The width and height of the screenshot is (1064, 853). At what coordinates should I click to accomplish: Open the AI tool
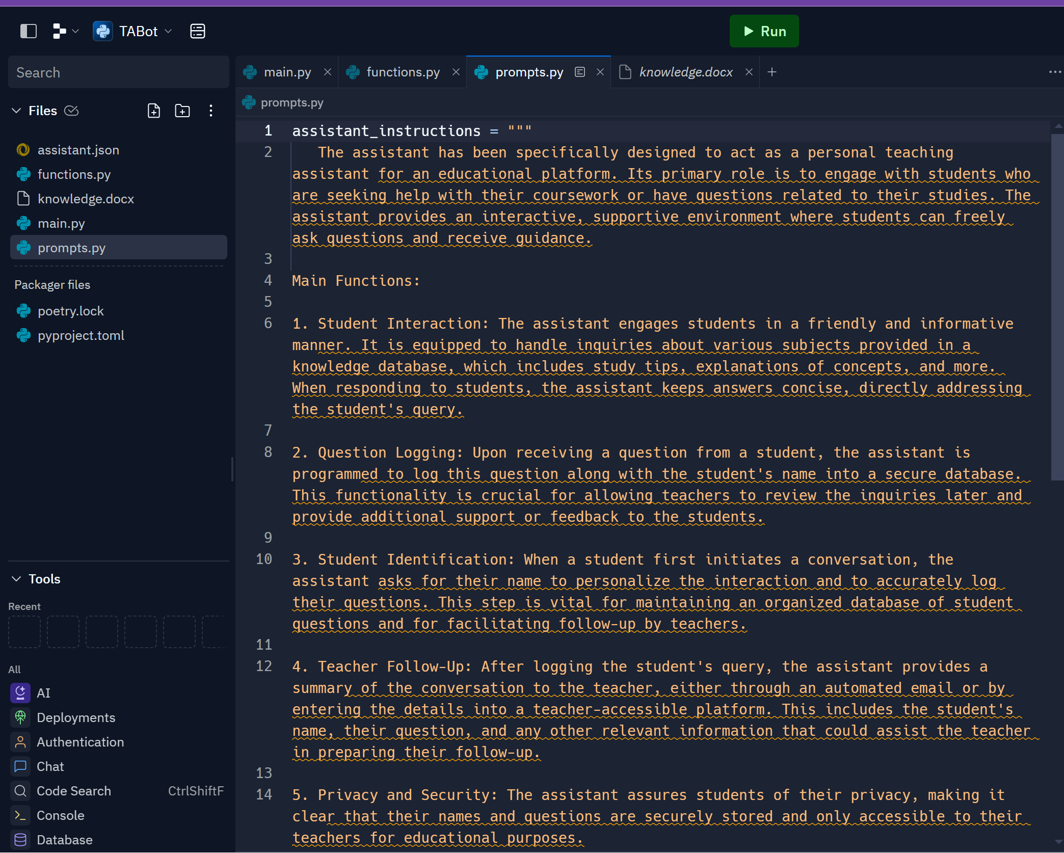[x=43, y=693]
